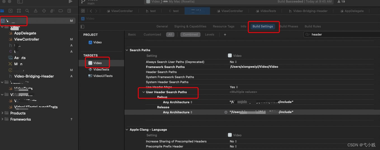Select the Video target under TARGETS

pyautogui.click(x=95, y=63)
